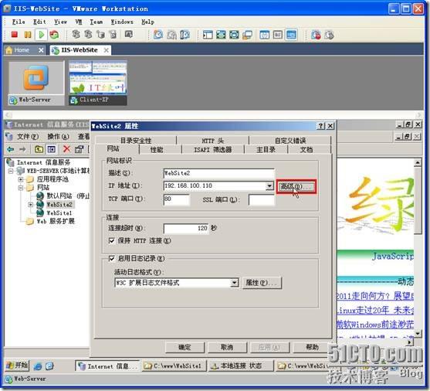Click the 开始 Start button
The image size is (430, 391).
pos(17,365)
